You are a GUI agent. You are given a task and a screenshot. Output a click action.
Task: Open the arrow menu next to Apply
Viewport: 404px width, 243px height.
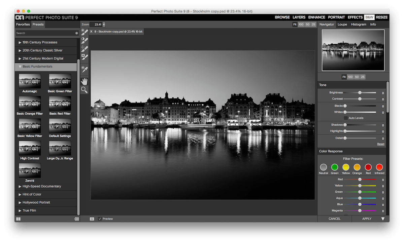tap(383, 218)
